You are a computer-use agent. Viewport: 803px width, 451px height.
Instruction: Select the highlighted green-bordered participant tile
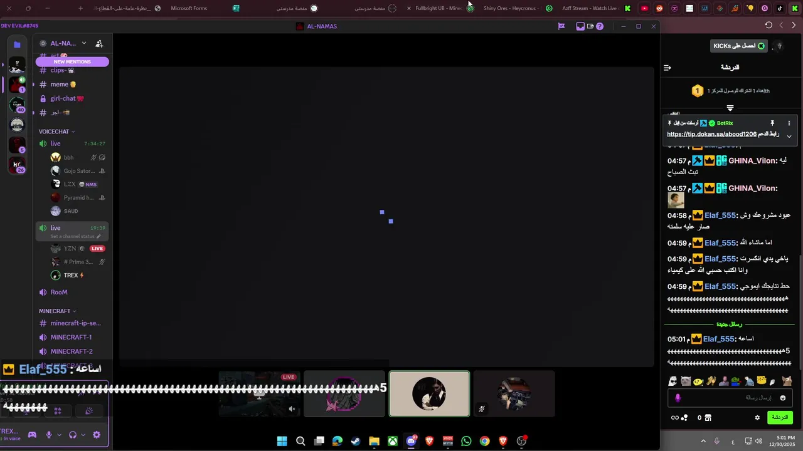[x=429, y=394]
